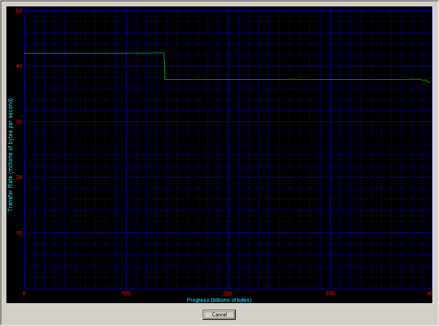Click the y-axis value 30
Image resolution: width=439 pixels, height=326 pixels.
[x=19, y=122]
